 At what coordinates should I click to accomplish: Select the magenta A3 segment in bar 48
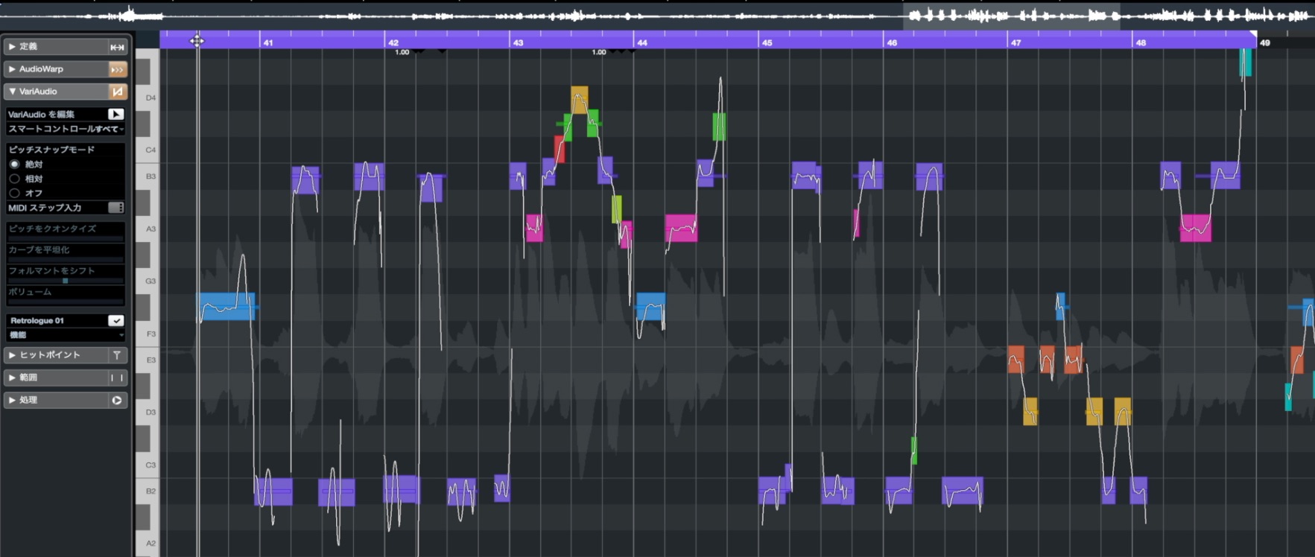(x=1196, y=228)
